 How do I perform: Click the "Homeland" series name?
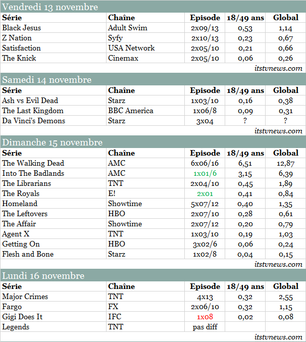pos(20,204)
